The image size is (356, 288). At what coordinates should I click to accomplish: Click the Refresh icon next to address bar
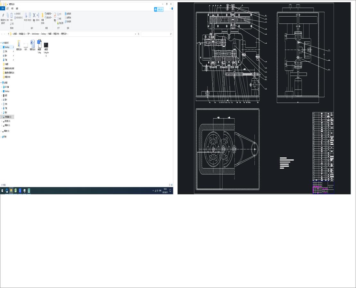point(139,34)
